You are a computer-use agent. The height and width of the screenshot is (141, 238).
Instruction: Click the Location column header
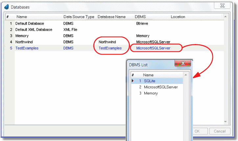178,17
